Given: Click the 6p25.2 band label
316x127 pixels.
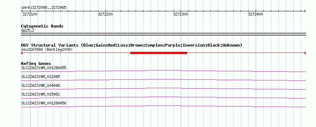Looking at the screenshot, I should 28,31.
